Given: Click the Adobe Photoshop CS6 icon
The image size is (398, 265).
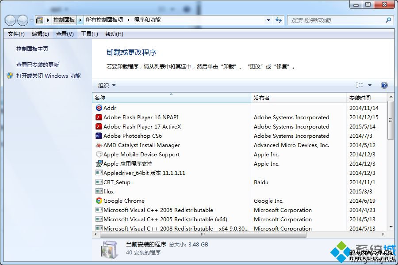Looking at the screenshot, I should click(x=99, y=136).
